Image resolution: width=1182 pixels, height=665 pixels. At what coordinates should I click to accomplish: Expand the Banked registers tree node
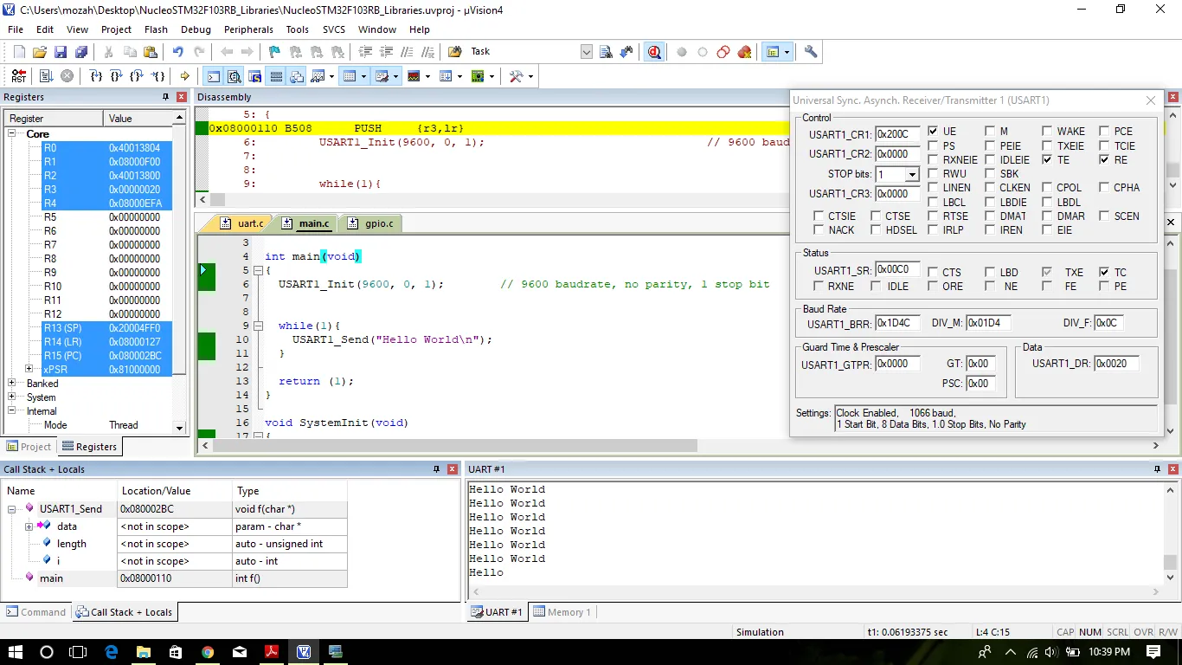(12, 384)
